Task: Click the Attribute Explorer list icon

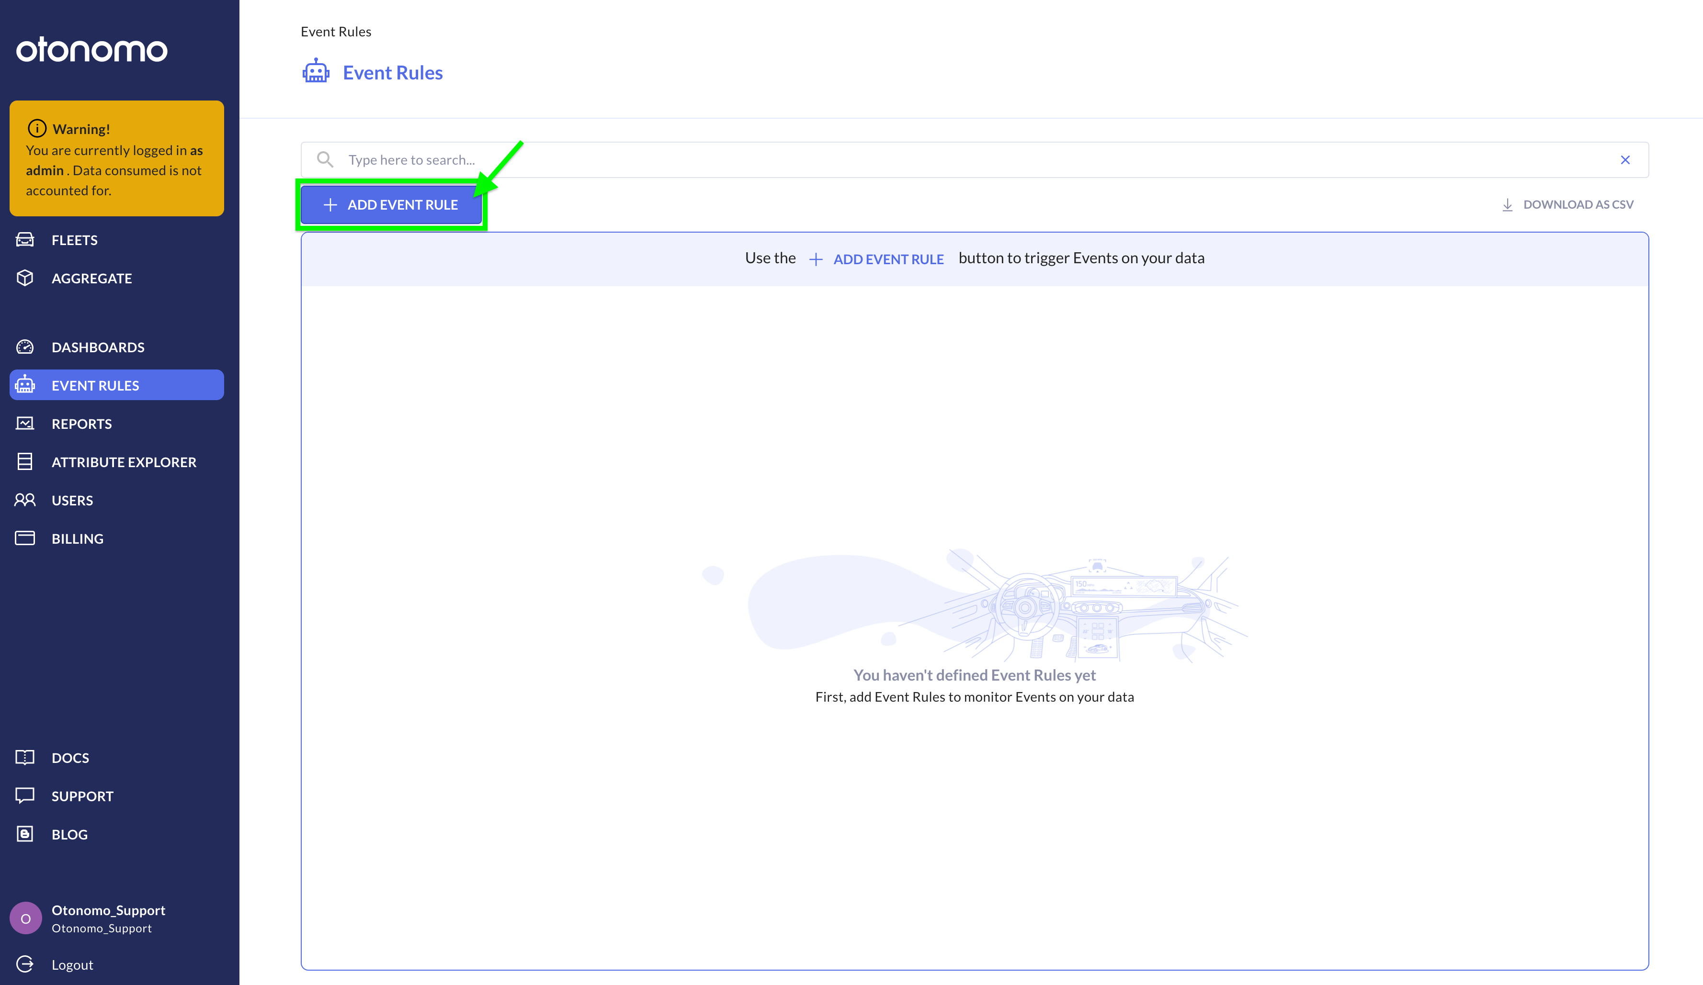Action: click(25, 462)
